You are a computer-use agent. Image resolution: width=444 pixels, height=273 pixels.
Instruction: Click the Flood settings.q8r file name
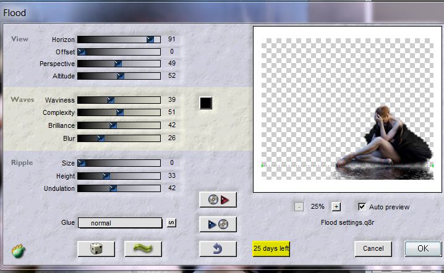(x=348, y=222)
